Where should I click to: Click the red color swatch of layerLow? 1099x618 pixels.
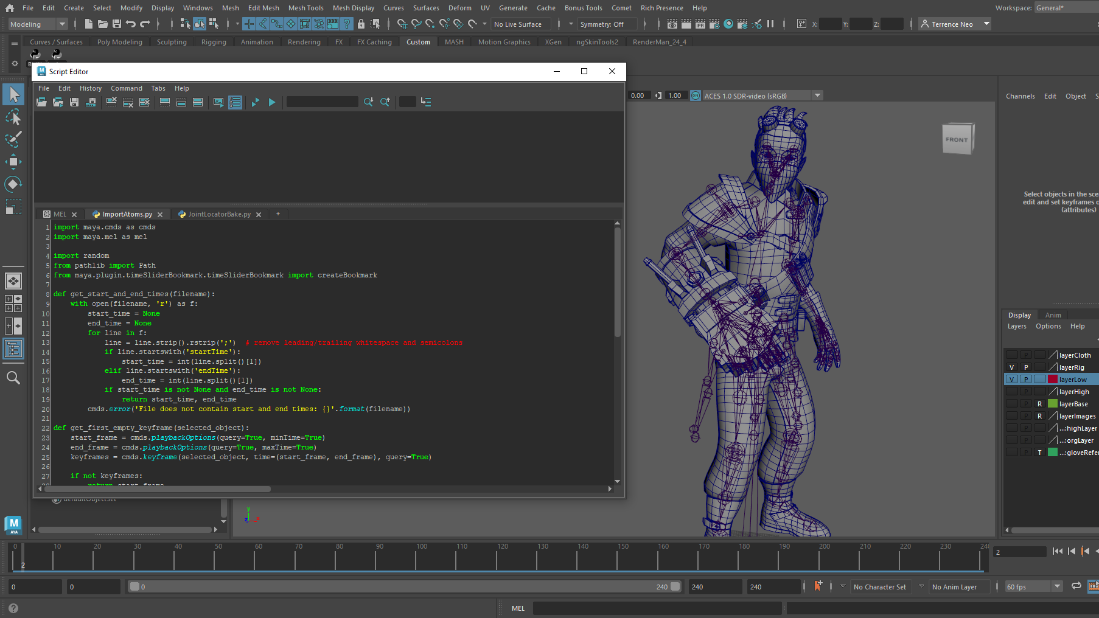[x=1052, y=379]
